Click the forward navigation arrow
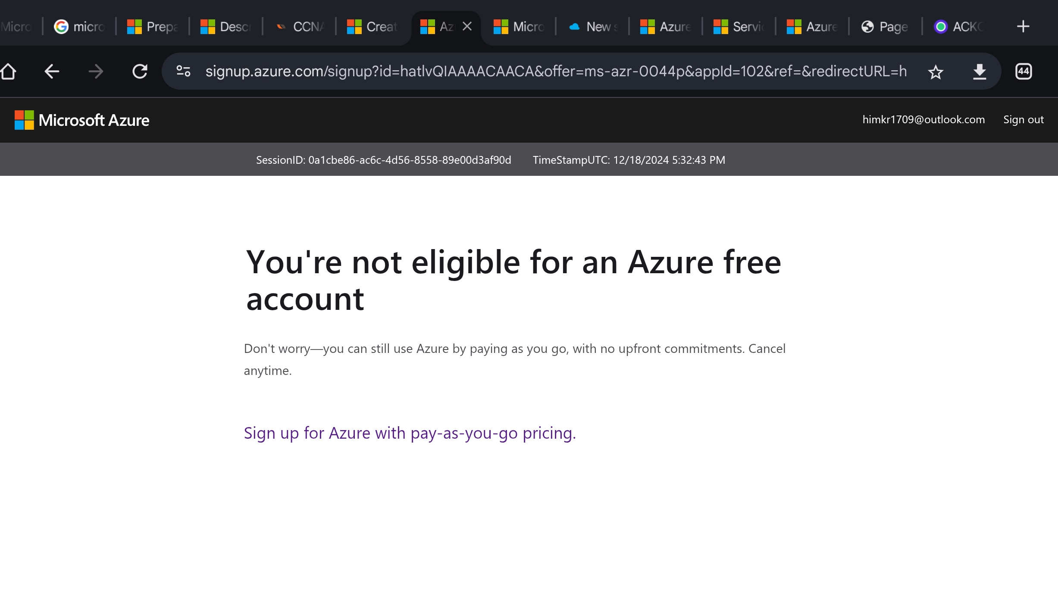1058x599 pixels. (96, 72)
